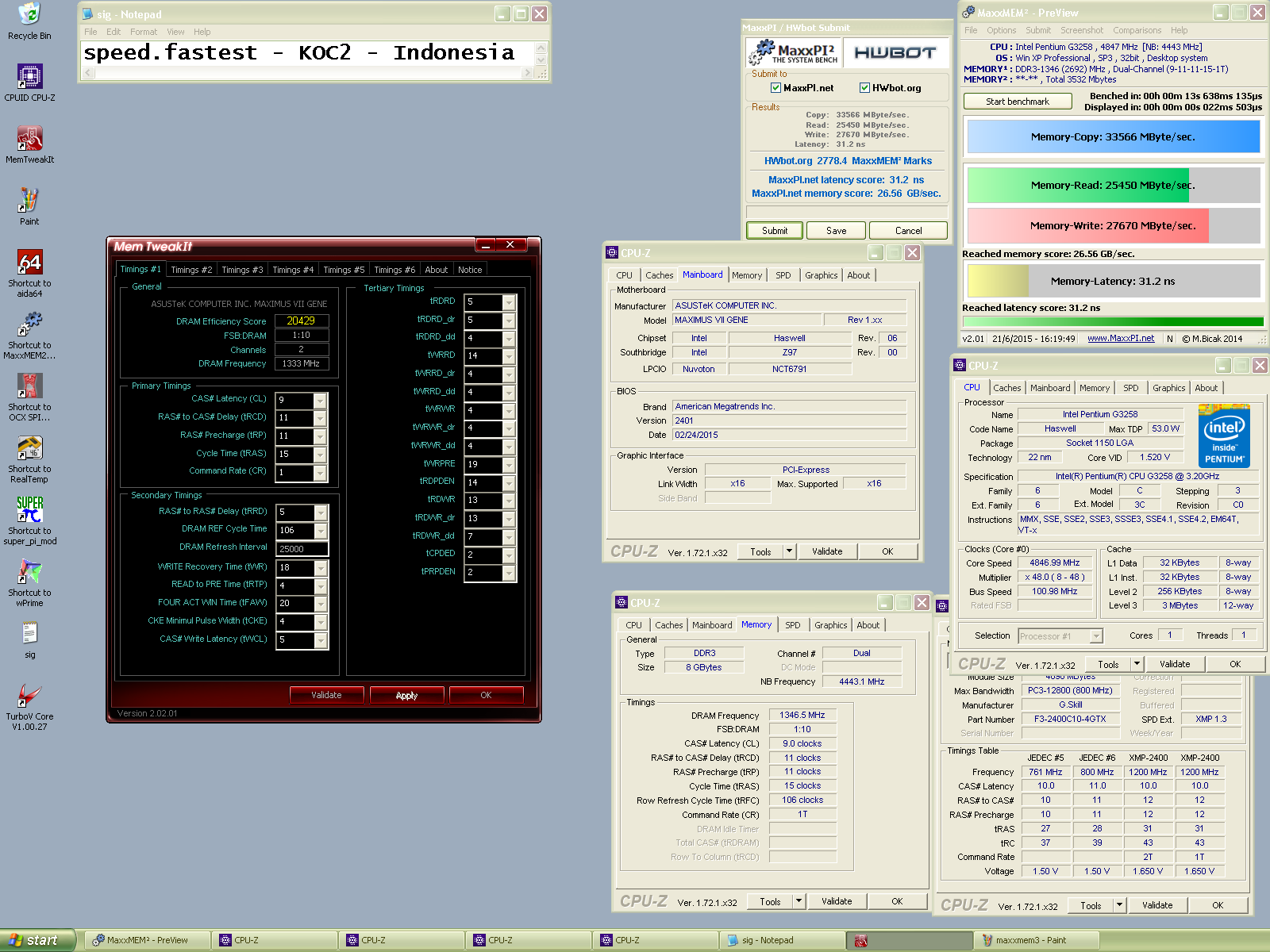Click the Submit button in HWbot Submit

click(x=775, y=231)
